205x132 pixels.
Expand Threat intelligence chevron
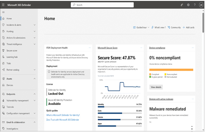pos(35,44)
